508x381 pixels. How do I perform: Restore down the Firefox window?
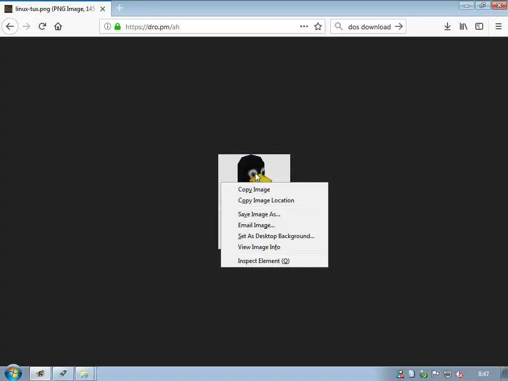click(x=483, y=5)
